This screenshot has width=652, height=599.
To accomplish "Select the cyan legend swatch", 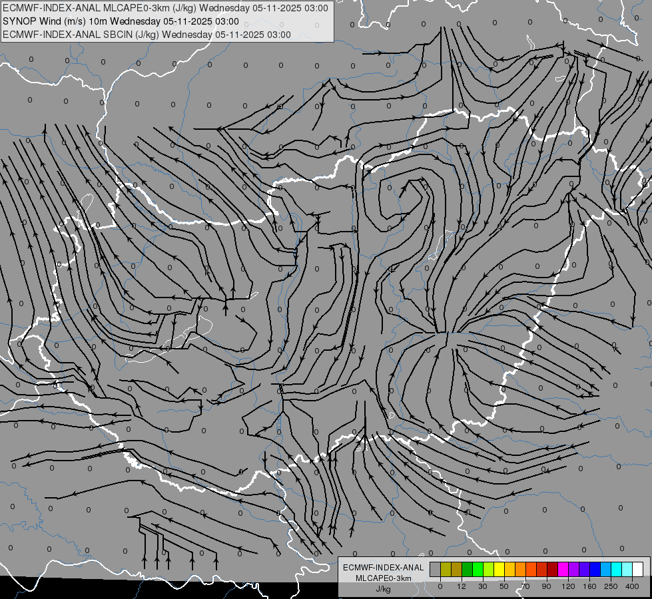I will 617,569.
